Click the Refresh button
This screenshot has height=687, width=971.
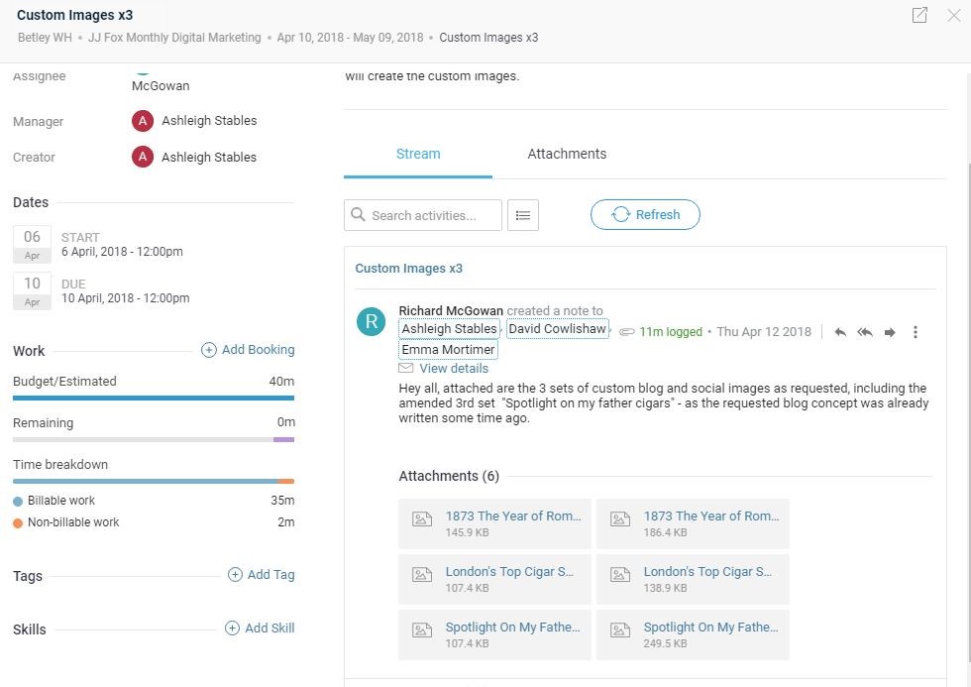pos(645,214)
